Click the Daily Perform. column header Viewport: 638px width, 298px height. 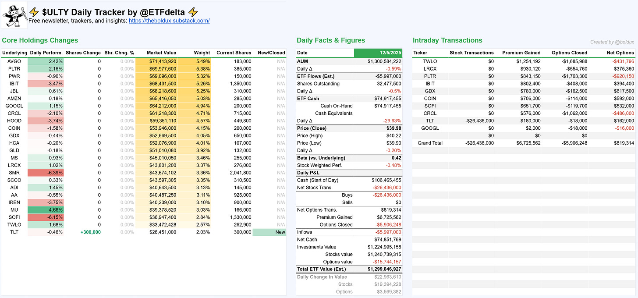click(46, 53)
